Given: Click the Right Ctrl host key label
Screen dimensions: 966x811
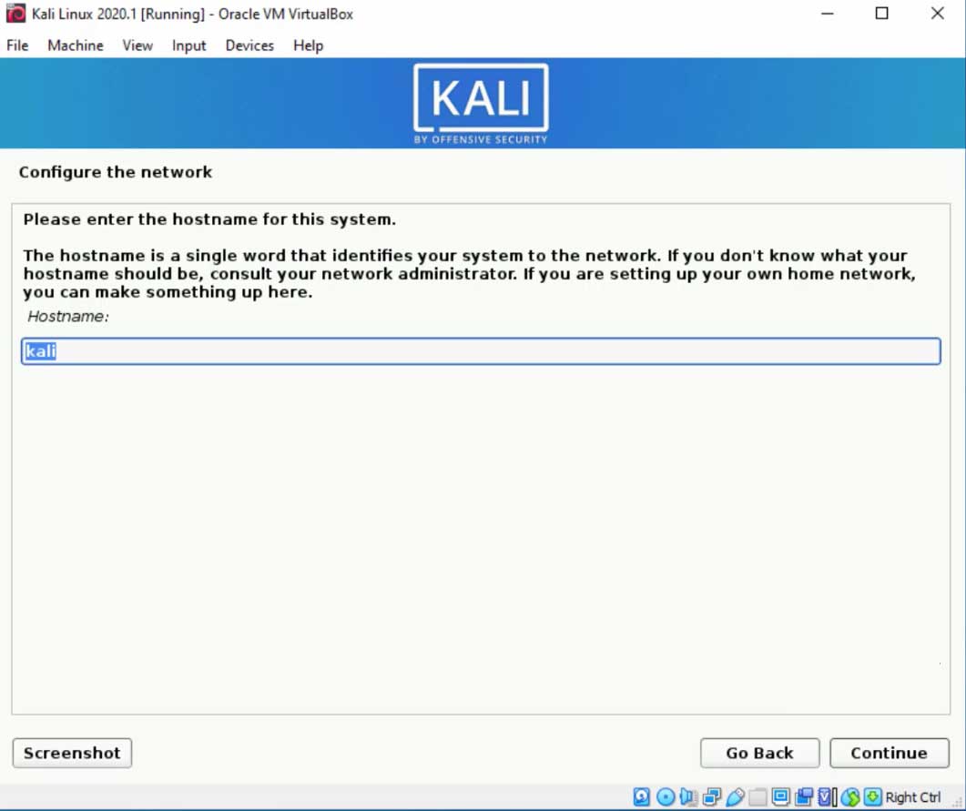Looking at the screenshot, I should pyautogui.click(x=912, y=797).
